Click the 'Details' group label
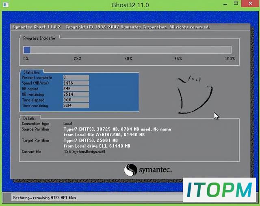Viewport: 260px width, 206px height. point(29,118)
